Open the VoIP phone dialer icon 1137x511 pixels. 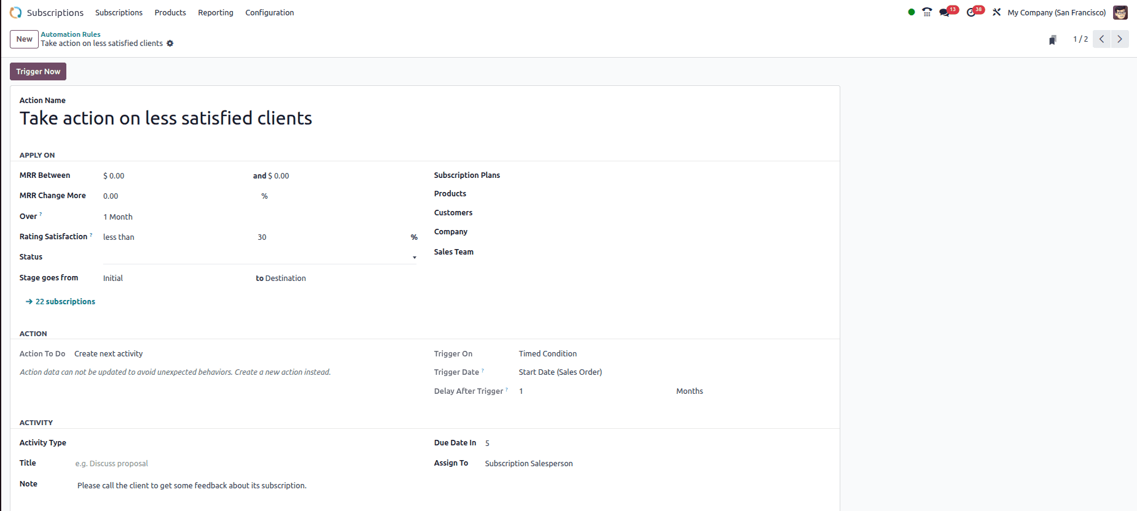(x=927, y=12)
